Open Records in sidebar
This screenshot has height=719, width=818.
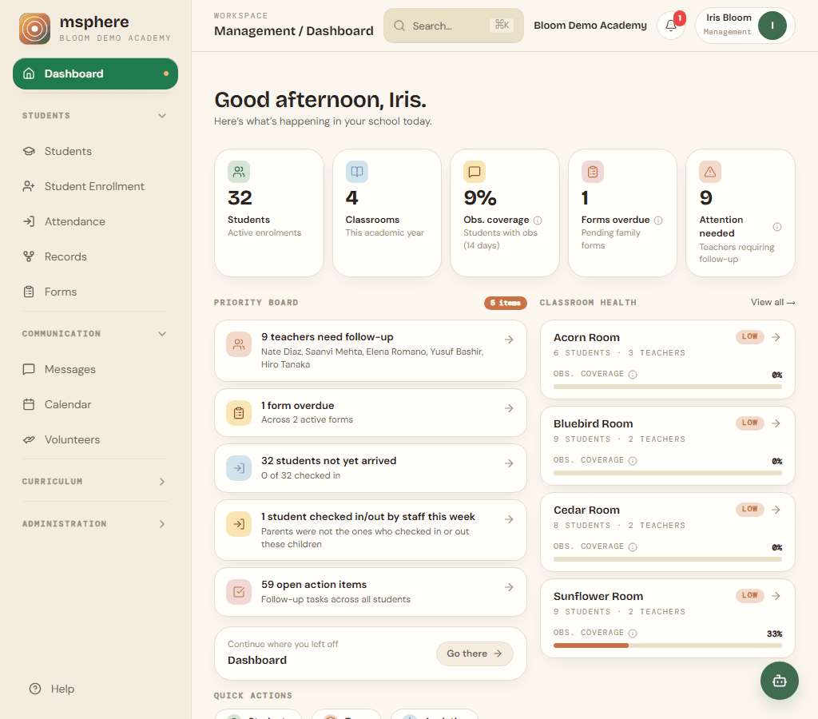(x=96, y=256)
